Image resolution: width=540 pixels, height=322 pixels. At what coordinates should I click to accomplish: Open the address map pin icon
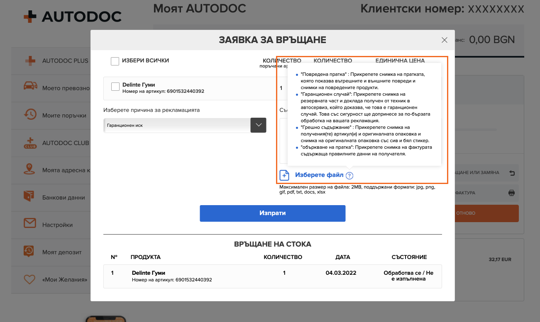click(x=29, y=169)
